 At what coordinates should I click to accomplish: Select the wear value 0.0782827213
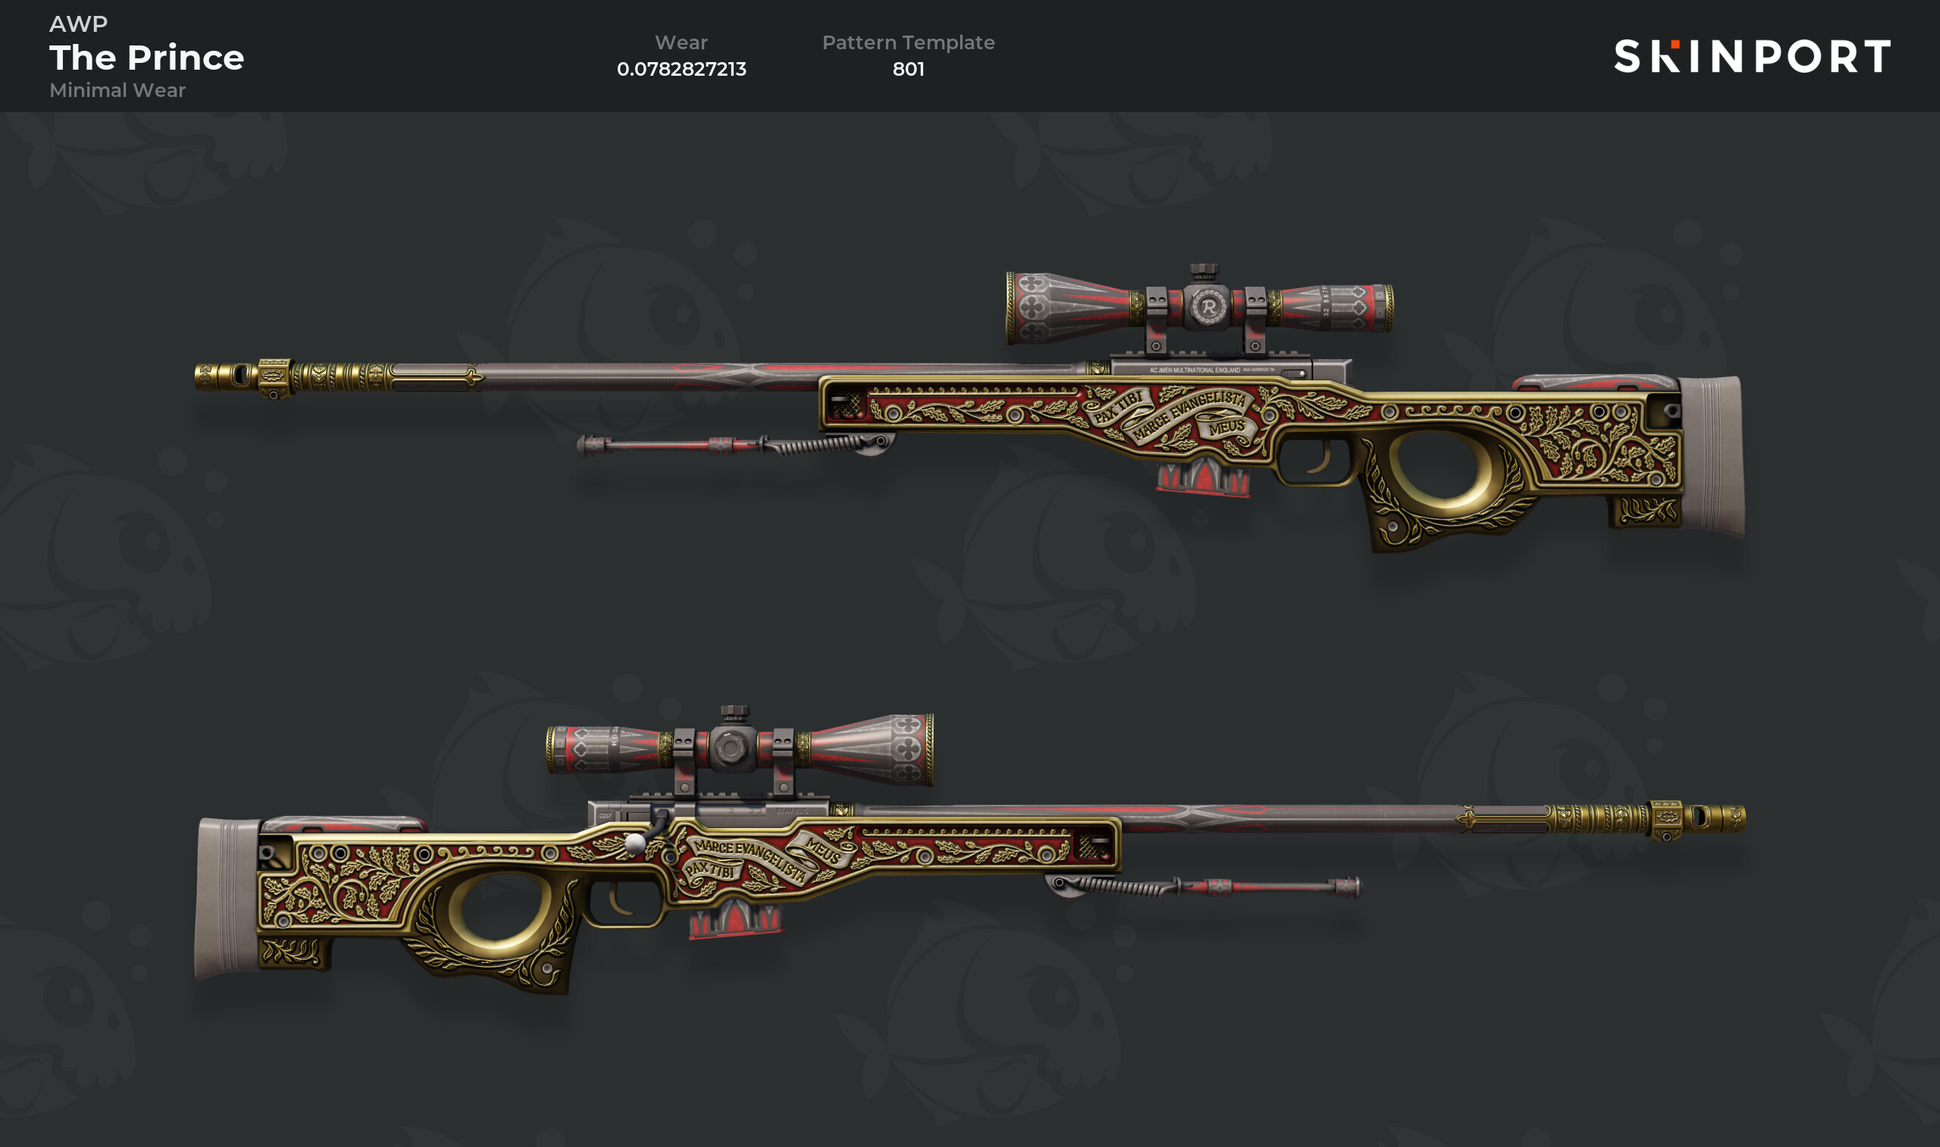(681, 69)
